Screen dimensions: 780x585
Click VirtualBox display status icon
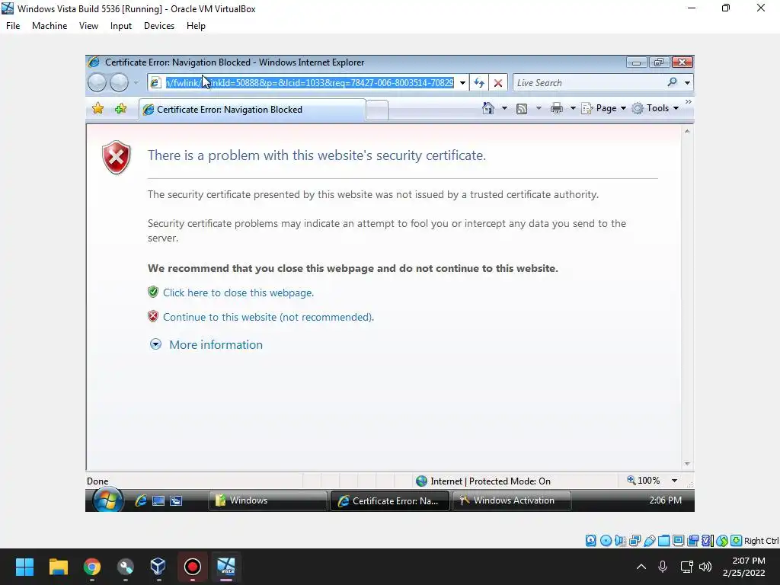pyautogui.click(x=678, y=541)
